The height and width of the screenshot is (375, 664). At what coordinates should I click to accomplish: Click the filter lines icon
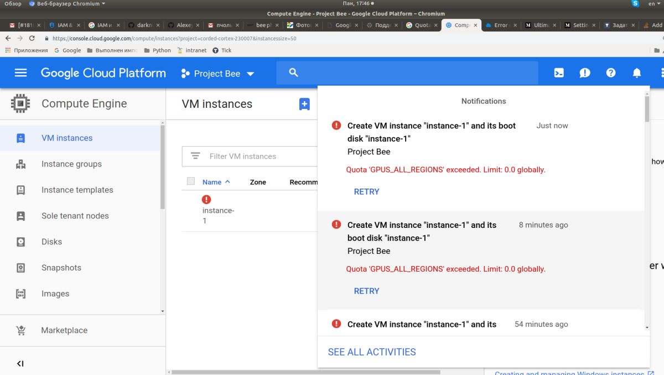(x=195, y=157)
